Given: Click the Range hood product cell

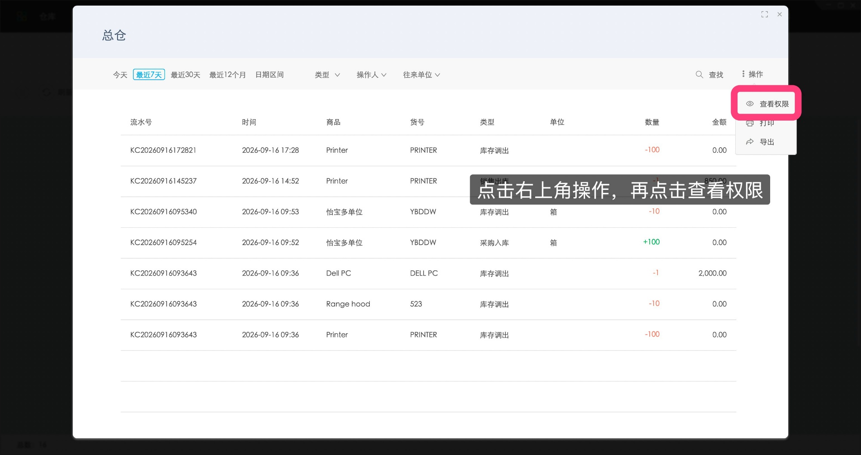Looking at the screenshot, I should click(x=348, y=304).
